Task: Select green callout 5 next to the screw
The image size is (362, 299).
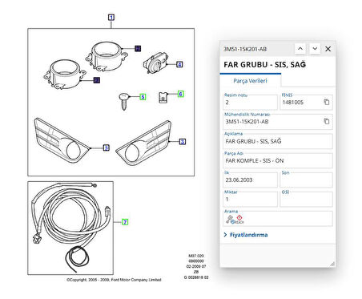Action: (x=143, y=97)
